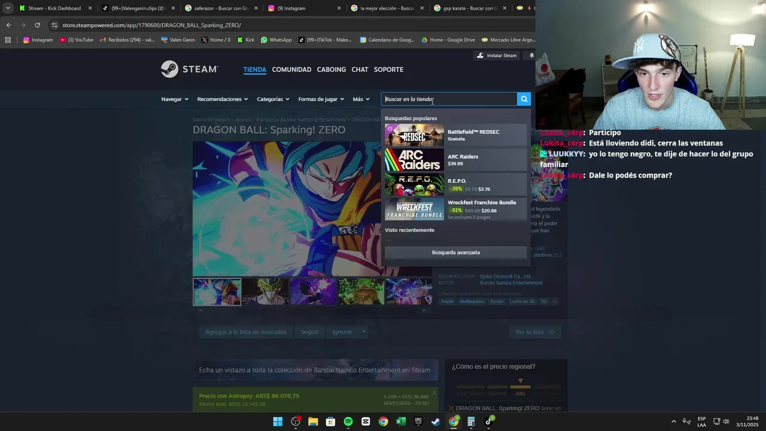
Task: Click the browser address bar URL
Action: click(x=151, y=25)
